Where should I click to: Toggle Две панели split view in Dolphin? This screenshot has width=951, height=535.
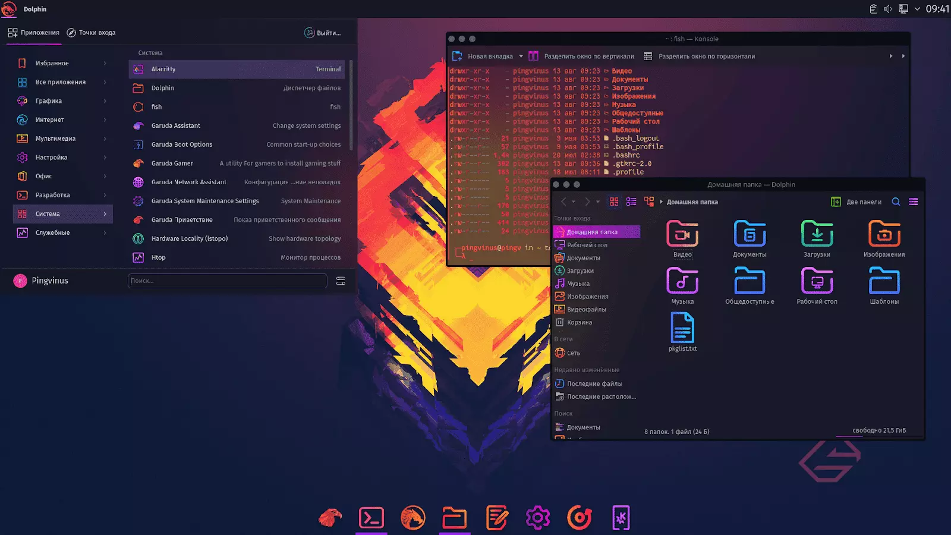[x=856, y=202]
